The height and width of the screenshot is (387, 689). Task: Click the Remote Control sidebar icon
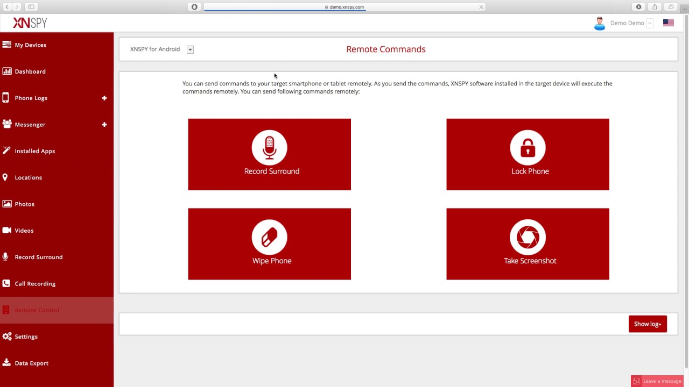click(x=6, y=310)
